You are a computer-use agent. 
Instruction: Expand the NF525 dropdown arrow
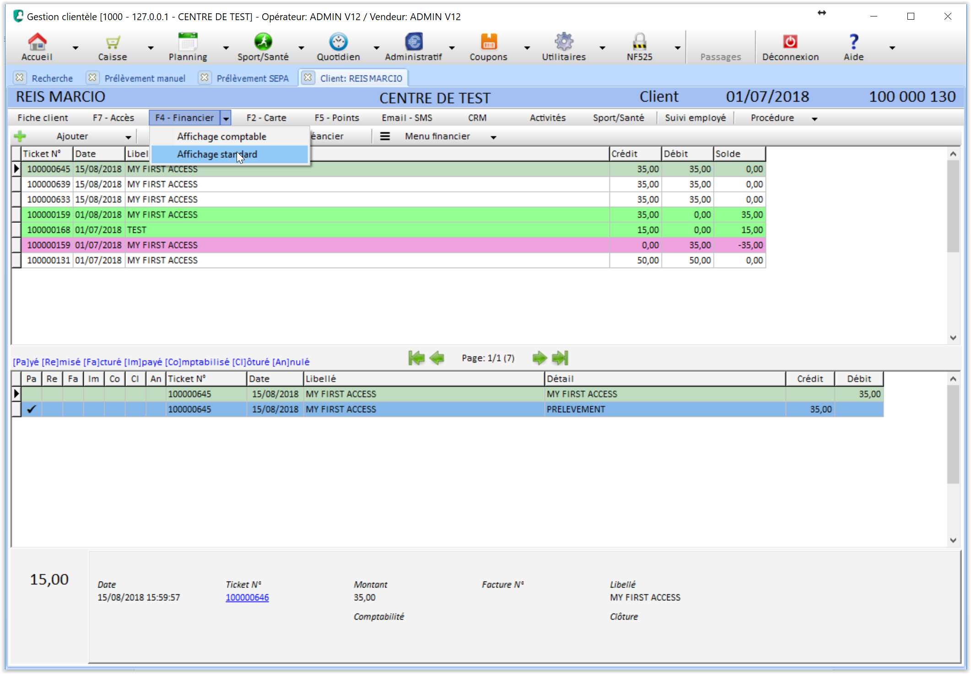coord(678,48)
